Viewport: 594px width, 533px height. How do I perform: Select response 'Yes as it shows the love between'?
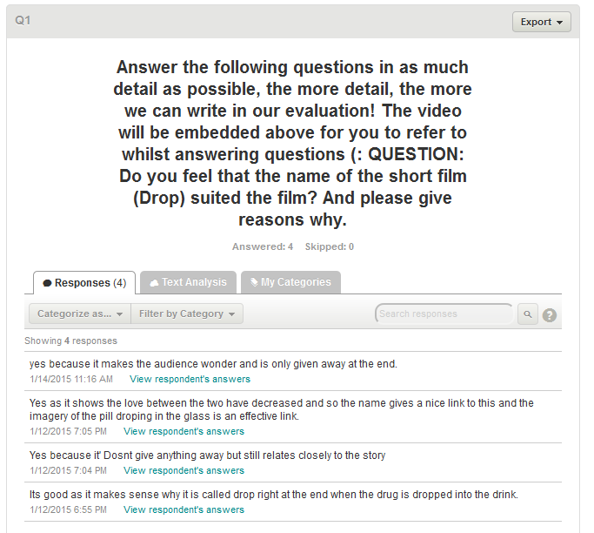pos(282,409)
